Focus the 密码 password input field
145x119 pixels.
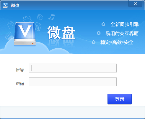point(73,82)
